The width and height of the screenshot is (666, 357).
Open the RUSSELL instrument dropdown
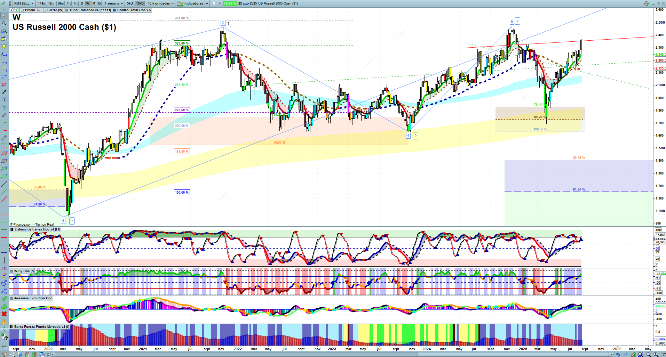click(x=23, y=3)
